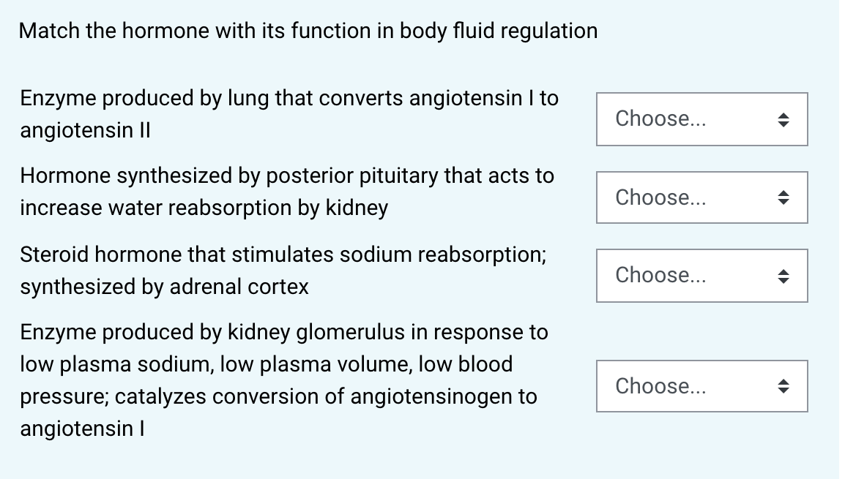Open the adrenal cortex steroid hormone dropdown
The image size is (845, 479).
tap(701, 276)
